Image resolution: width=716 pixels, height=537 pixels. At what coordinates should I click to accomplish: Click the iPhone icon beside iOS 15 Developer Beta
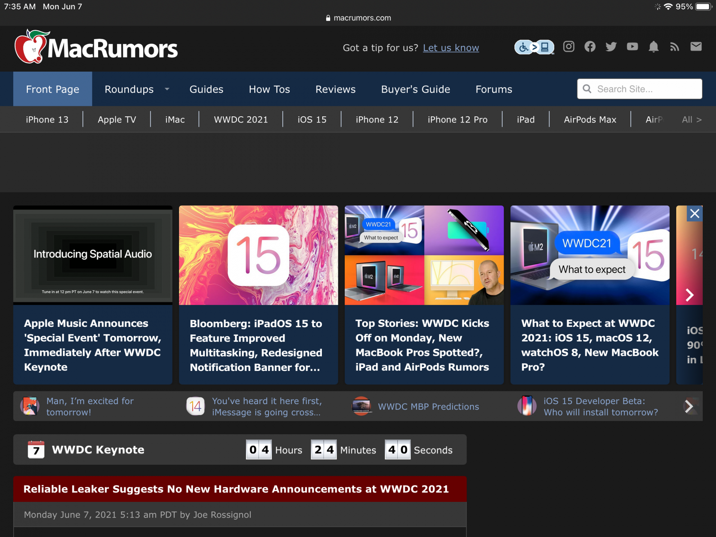click(527, 406)
